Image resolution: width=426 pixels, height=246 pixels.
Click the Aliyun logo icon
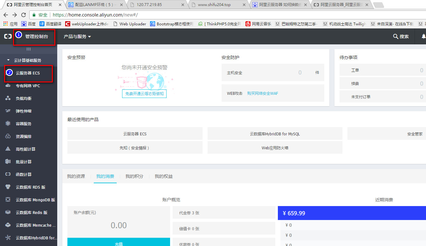8,36
